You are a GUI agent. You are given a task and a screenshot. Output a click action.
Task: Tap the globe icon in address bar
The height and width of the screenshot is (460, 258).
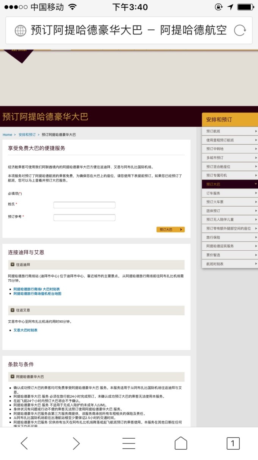pyautogui.click(x=20, y=30)
